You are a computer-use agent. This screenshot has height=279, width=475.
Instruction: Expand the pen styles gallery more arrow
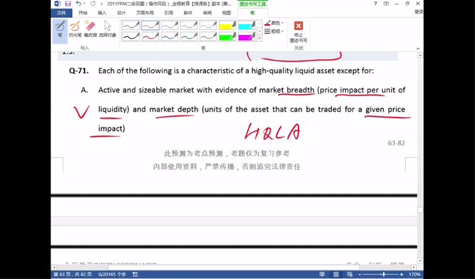259,38
